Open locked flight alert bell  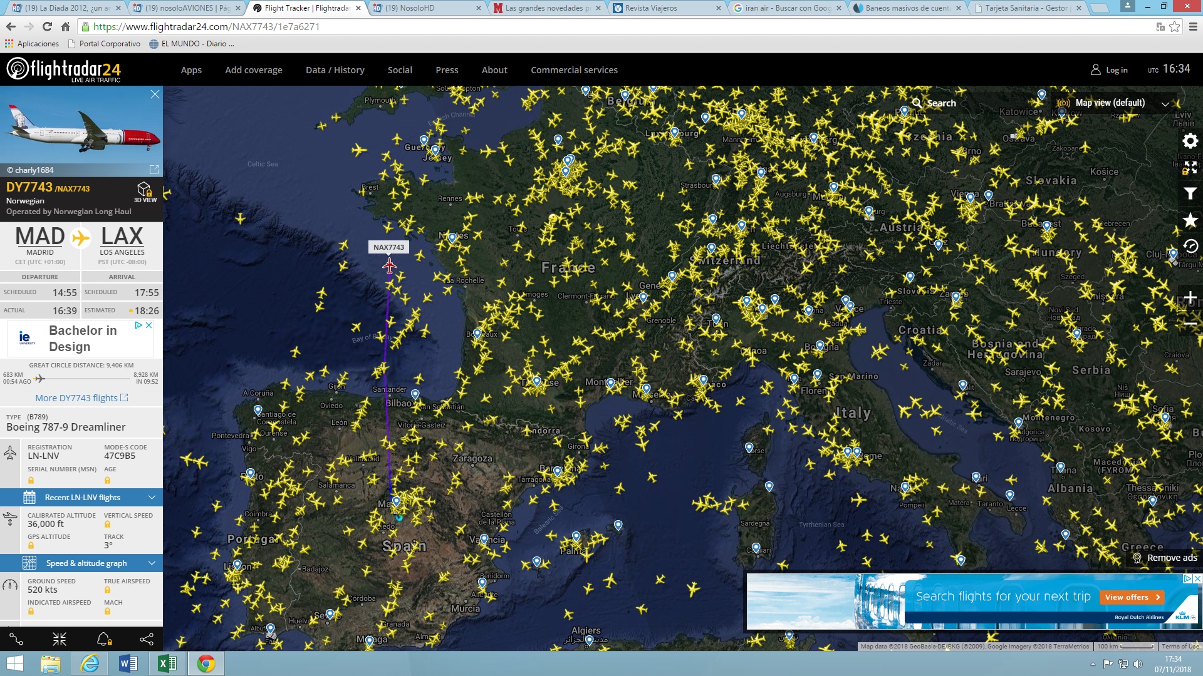tap(104, 639)
